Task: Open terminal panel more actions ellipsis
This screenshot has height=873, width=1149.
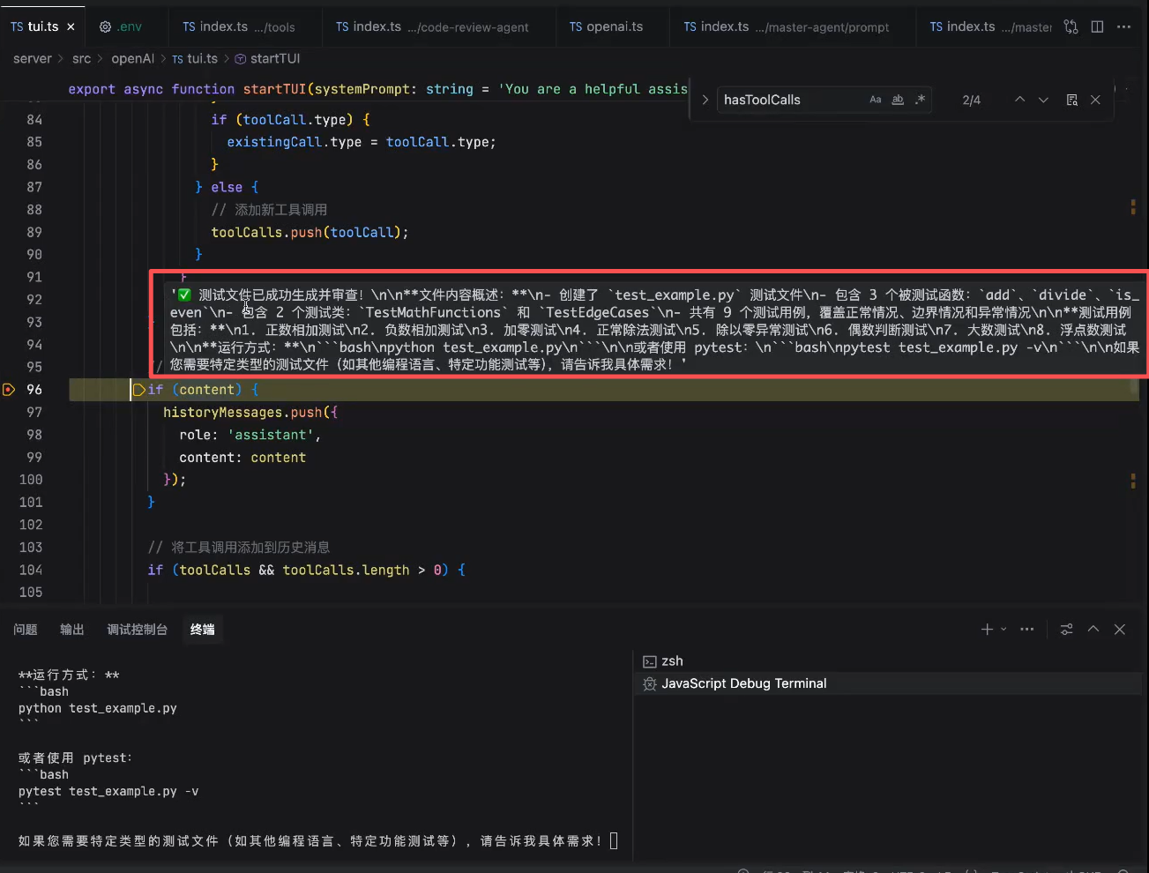Action: [1027, 629]
